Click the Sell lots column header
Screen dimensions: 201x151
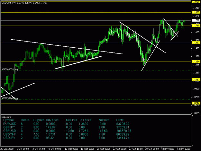point(71,120)
